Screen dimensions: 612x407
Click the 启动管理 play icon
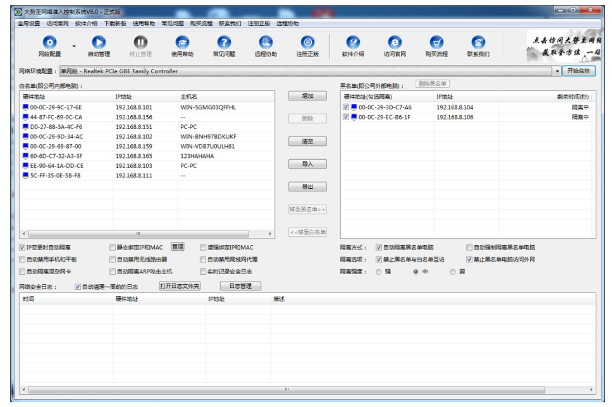[x=99, y=43]
